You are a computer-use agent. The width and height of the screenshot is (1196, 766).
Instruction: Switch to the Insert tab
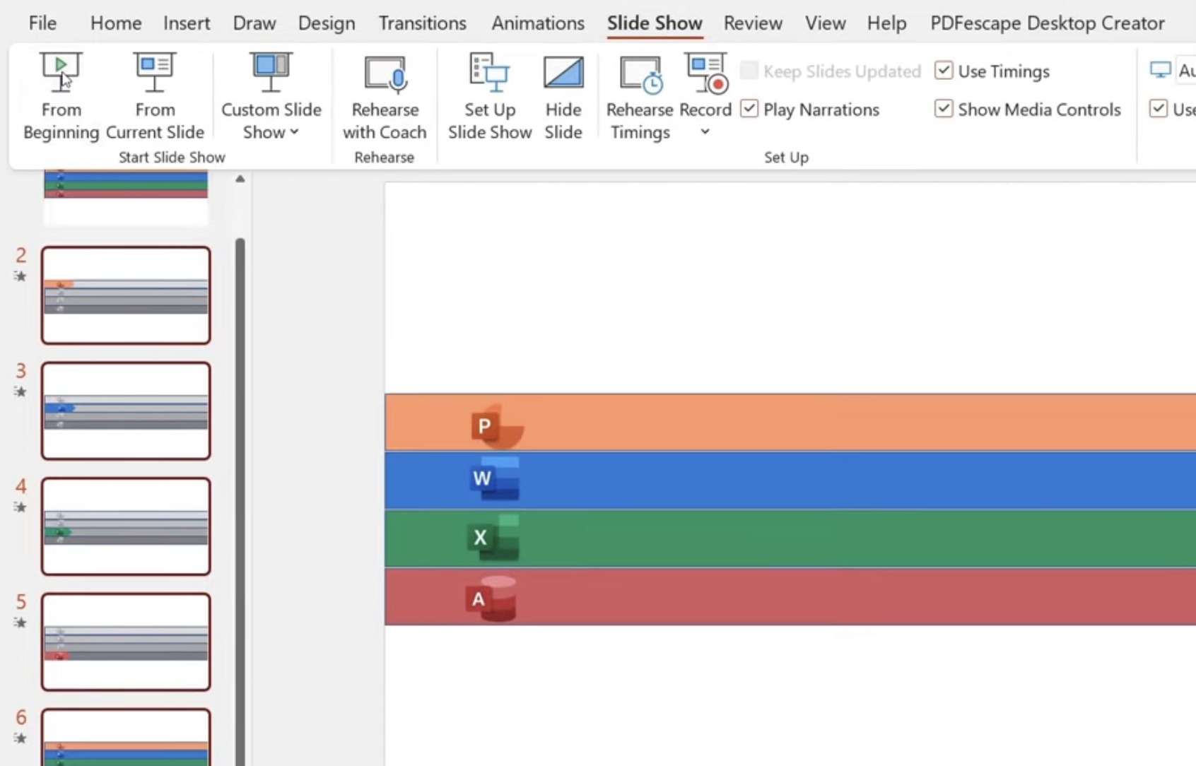[x=187, y=23]
